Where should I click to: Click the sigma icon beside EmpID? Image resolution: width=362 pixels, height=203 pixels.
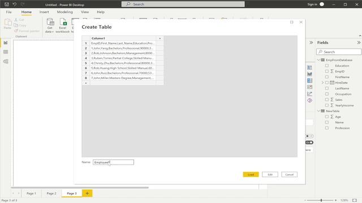click(332, 72)
